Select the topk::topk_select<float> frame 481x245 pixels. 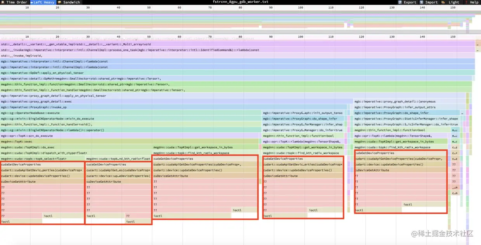42,159
